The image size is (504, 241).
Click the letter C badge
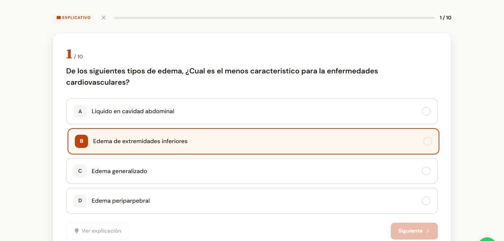tap(80, 171)
